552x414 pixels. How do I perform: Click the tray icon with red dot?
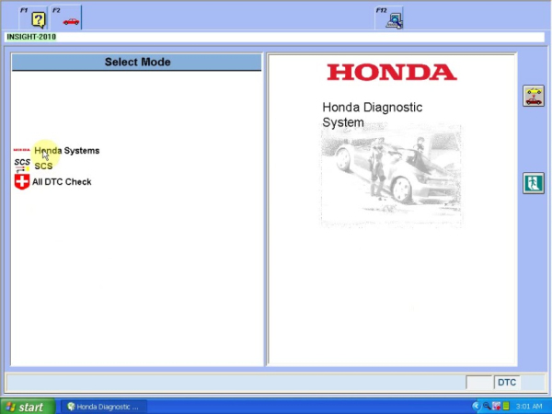pos(497,407)
